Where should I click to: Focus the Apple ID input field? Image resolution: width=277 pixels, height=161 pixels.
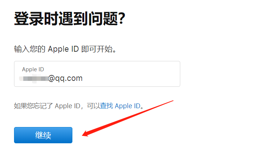pyautogui.click(x=97, y=74)
